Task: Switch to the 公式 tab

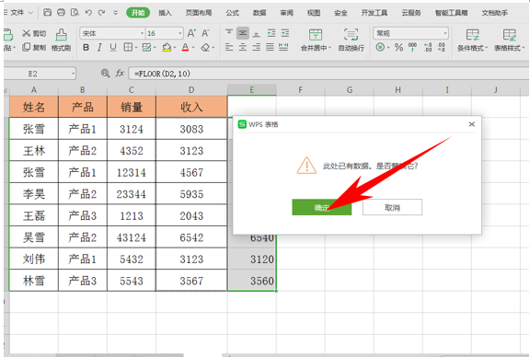Action: [233, 13]
